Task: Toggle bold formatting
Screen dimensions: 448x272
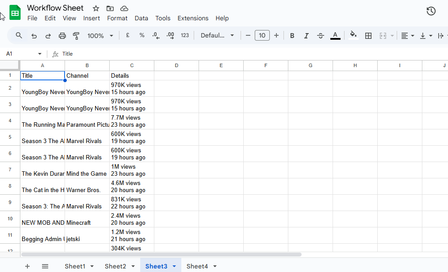Action: [292, 36]
